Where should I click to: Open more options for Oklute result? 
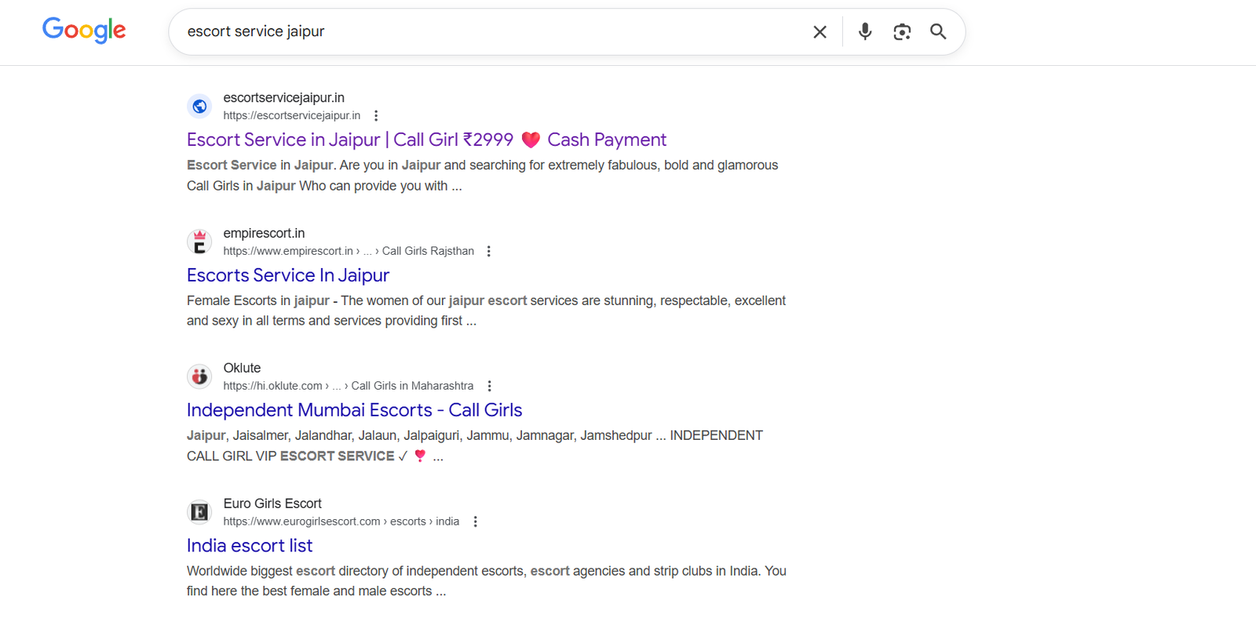pyautogui.click(x=489, y=387)
